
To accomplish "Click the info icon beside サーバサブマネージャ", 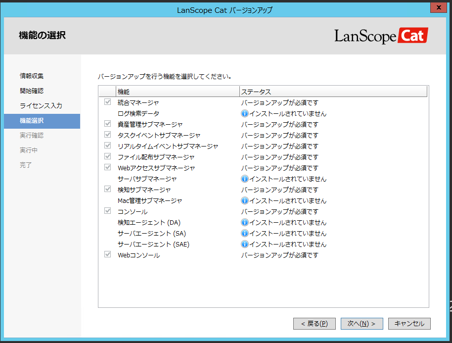I will (245, 179).
